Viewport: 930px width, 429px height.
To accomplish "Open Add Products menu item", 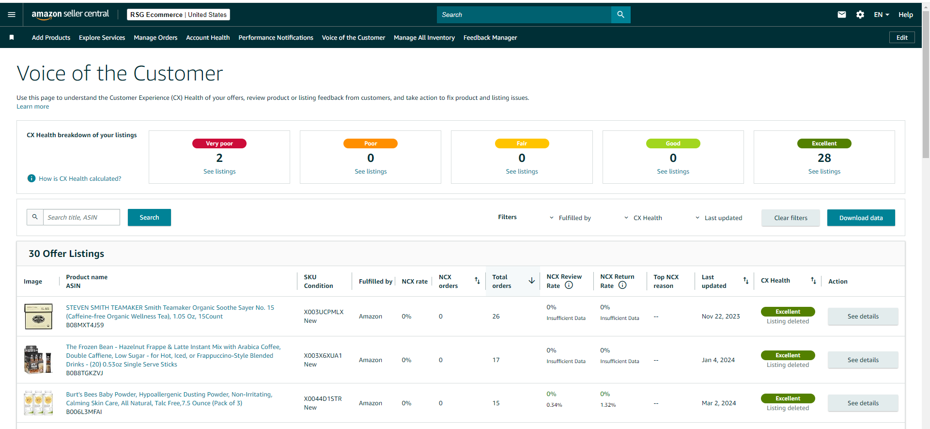I will click(x=51, y=37).
